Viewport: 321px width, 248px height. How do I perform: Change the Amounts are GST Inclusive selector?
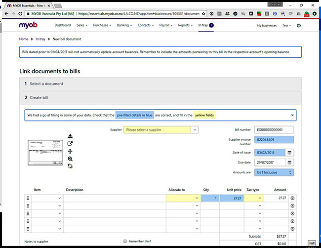click(x=274, y=172)
